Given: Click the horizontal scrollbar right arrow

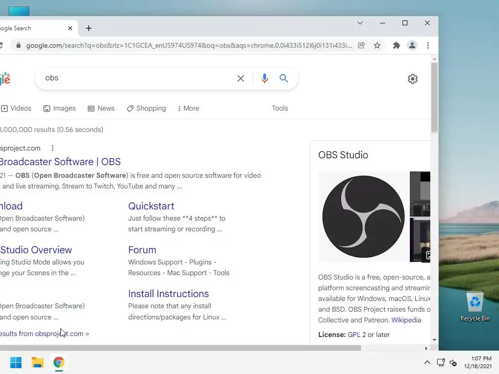Looking at the screenshot, I should (426, 348).
